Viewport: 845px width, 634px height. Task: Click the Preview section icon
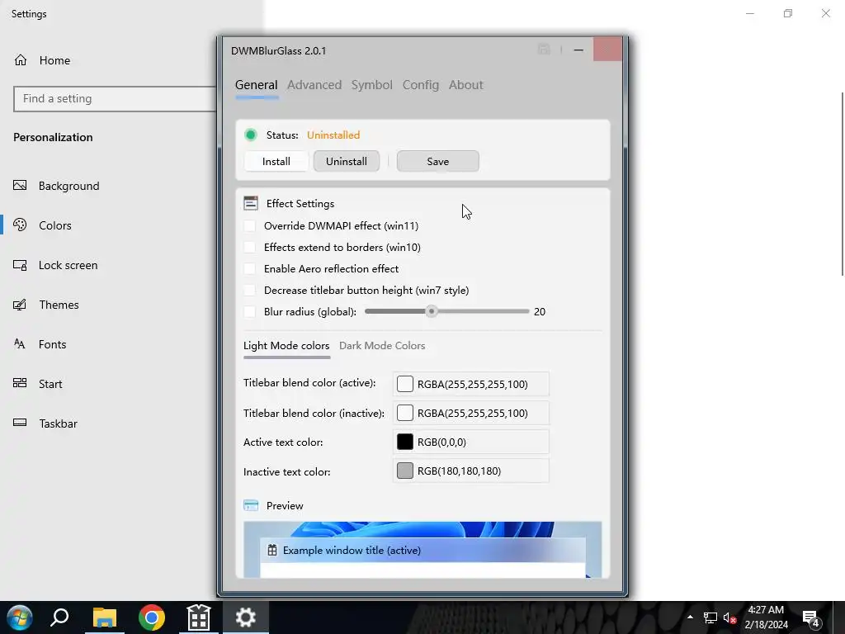point(251,506)
